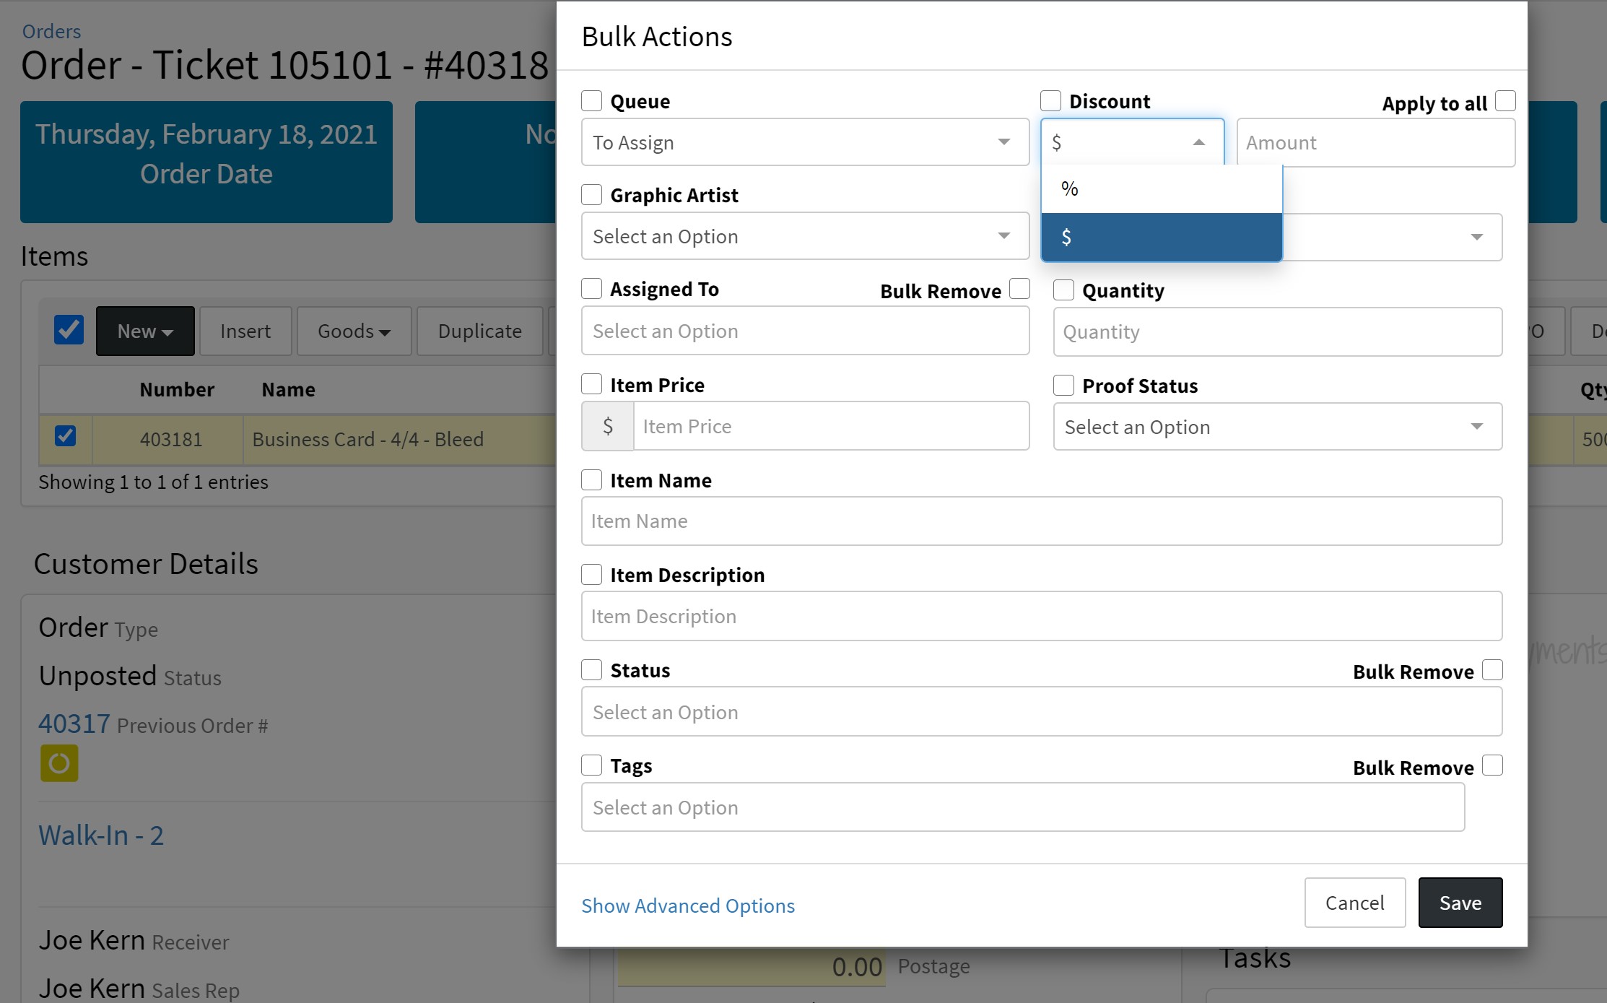The height and width of the screenshot is (1003, 1607).
Task: Expand the Graphic Artist dropdown
Action: pyautogui.click(x=805, y=236)
